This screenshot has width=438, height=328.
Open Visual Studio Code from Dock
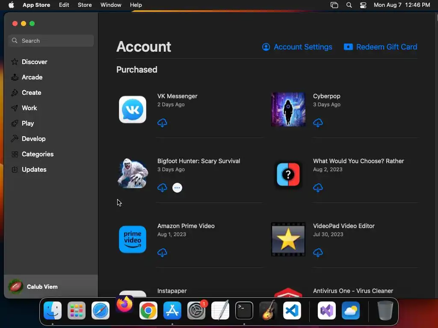click(x=292, y=310)
